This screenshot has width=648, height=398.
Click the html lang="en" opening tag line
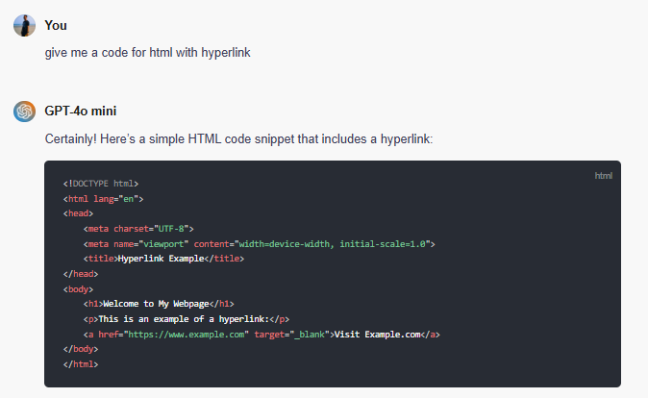tap(103, 198)
